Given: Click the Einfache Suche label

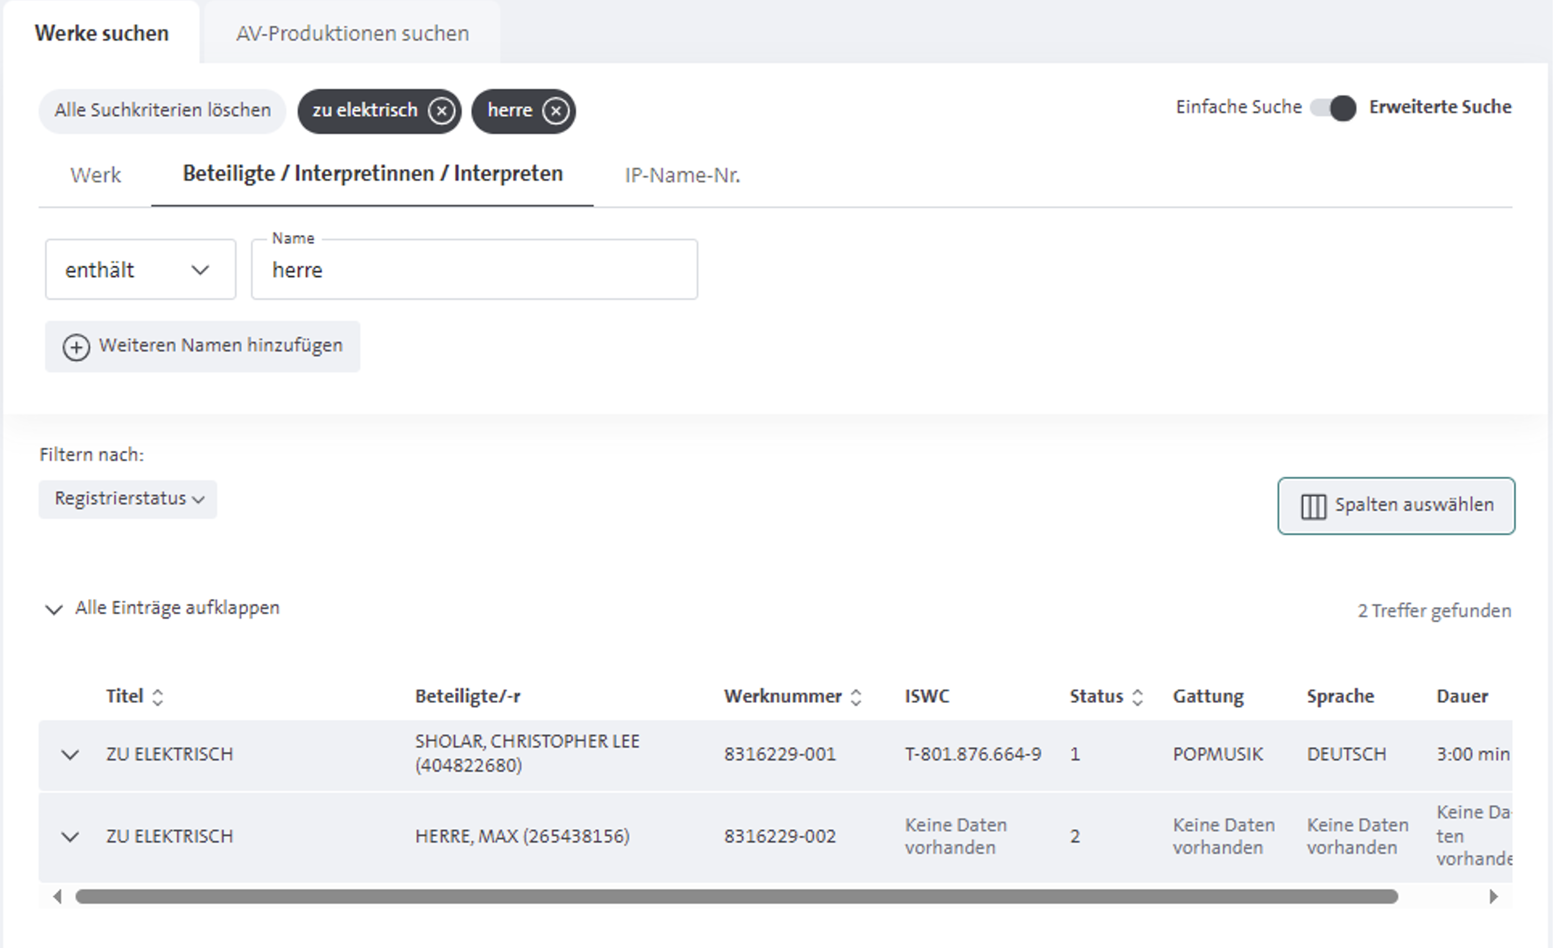Looking at the screenshot, I should (1239, 107).
